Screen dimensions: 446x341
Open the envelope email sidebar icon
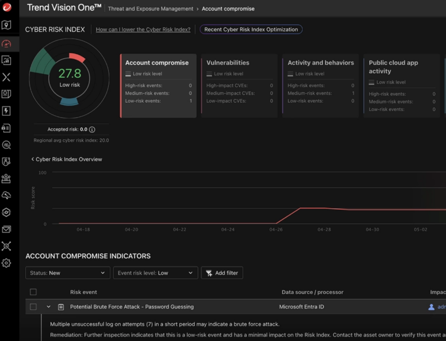click(6, 229)
